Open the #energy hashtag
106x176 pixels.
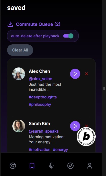(60, 150)
